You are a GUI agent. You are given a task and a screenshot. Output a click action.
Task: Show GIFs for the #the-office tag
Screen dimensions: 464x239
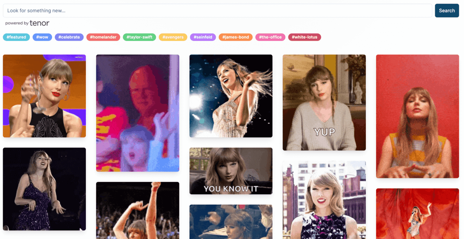[270, 37]
